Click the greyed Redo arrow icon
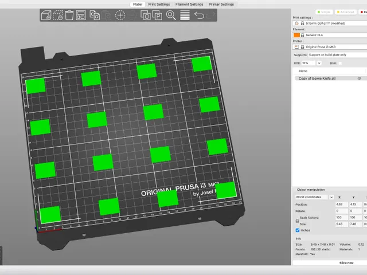Screen dimensions: 367x275 pyautogui.click(x=211, y=15)
